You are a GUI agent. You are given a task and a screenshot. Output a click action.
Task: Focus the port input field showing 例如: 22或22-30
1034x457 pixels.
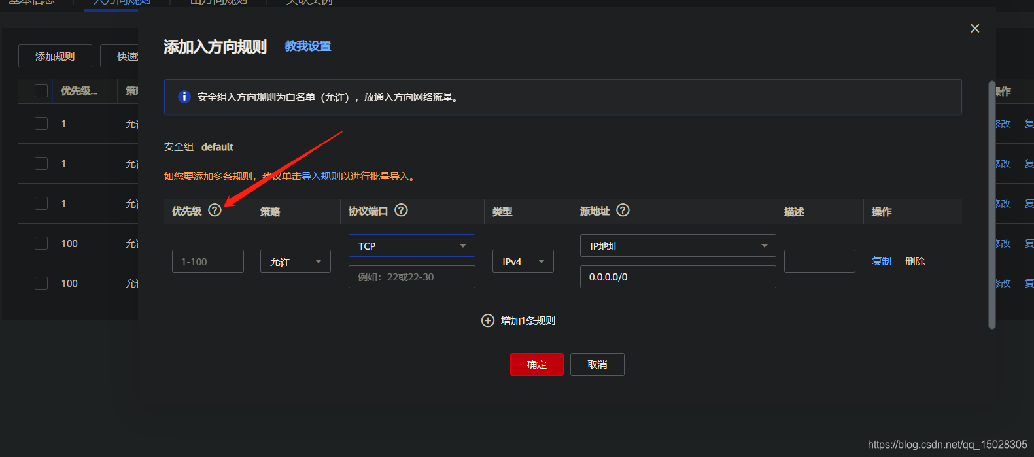[x=412, y=277]
